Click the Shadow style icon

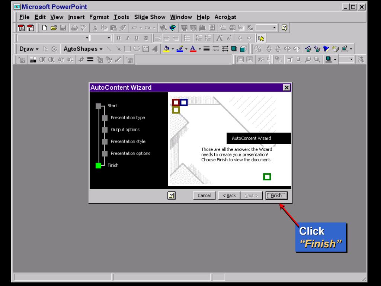point(234,49)
